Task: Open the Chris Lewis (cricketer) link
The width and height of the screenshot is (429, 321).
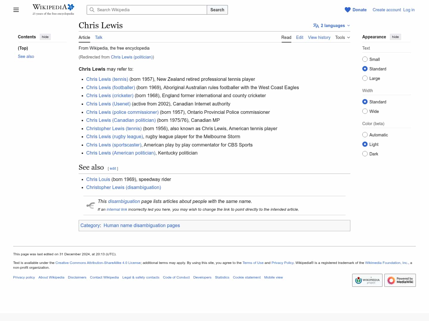Action: 110,95
